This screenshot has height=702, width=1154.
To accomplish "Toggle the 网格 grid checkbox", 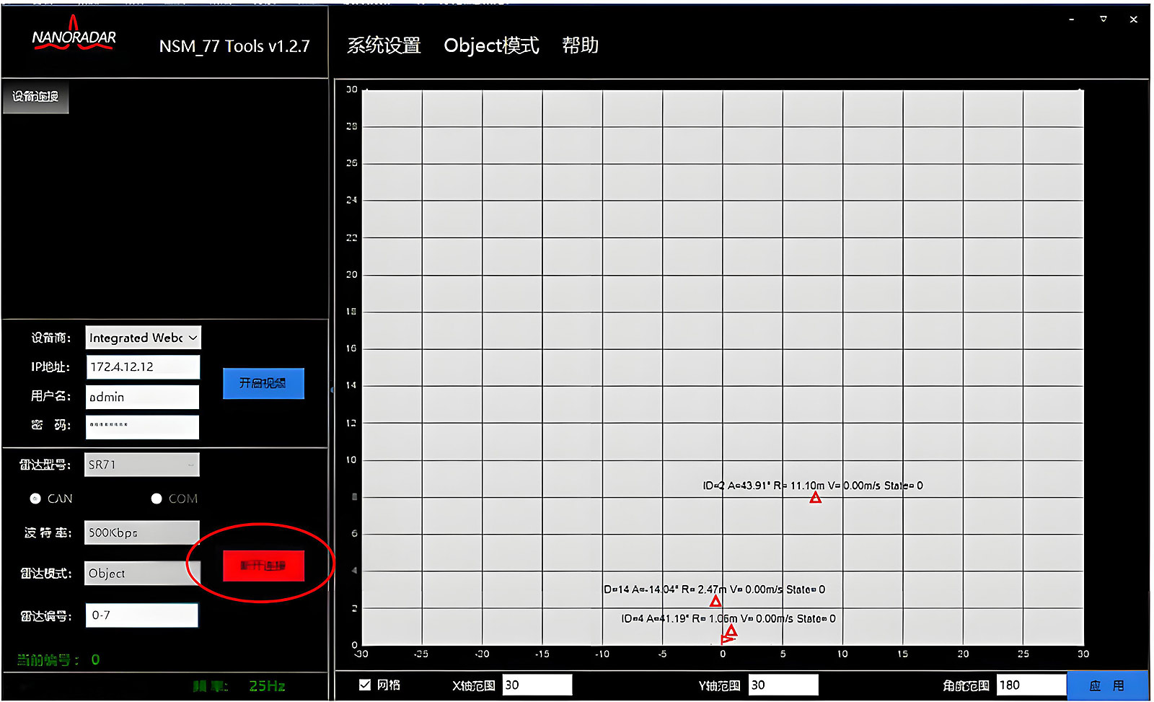I will (365, 685).
